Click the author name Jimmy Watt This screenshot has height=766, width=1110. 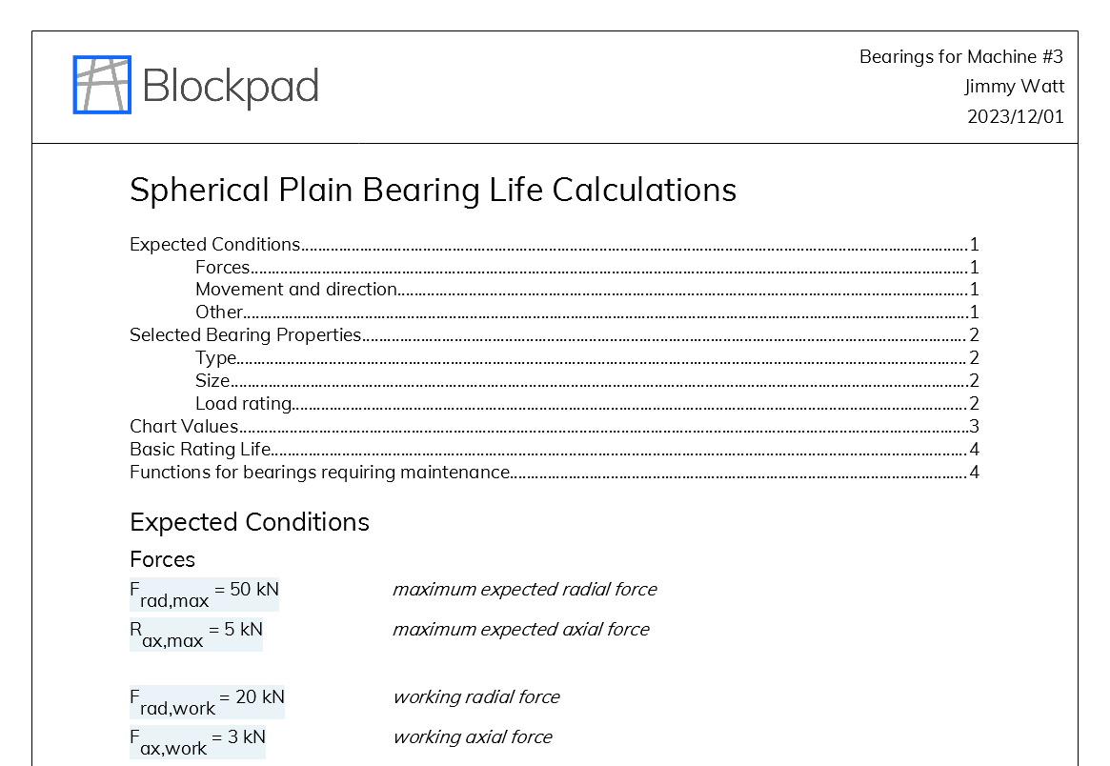tap(1014, 87)
